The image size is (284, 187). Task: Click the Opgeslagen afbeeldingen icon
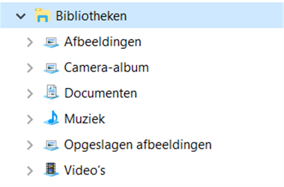pos(51,145)
